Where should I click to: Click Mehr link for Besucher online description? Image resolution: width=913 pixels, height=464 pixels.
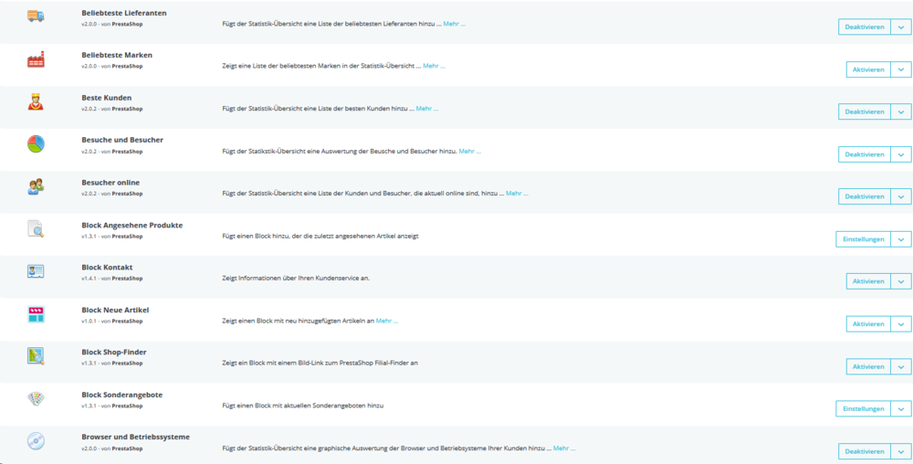click(x=517, y=194)
